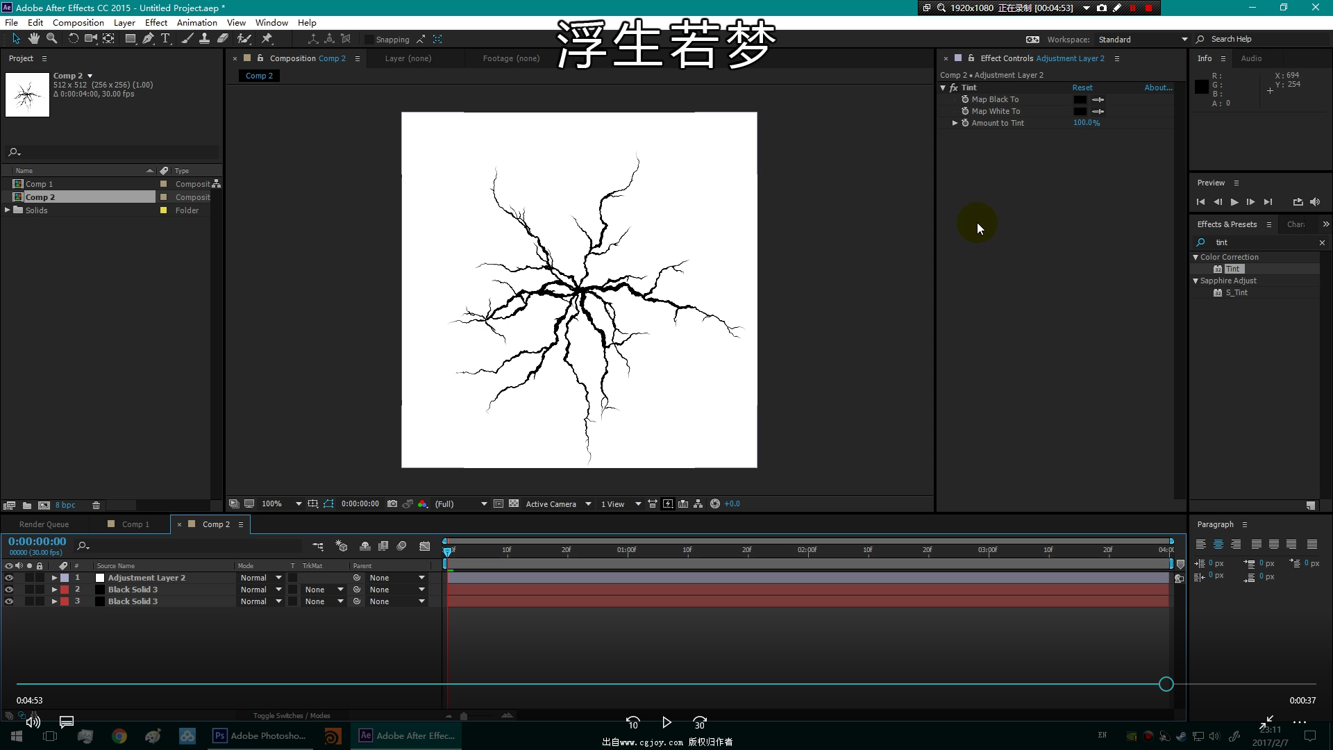Select the Rotation tool
Viewport: 1333px width, 750px height.
[73, 39]
